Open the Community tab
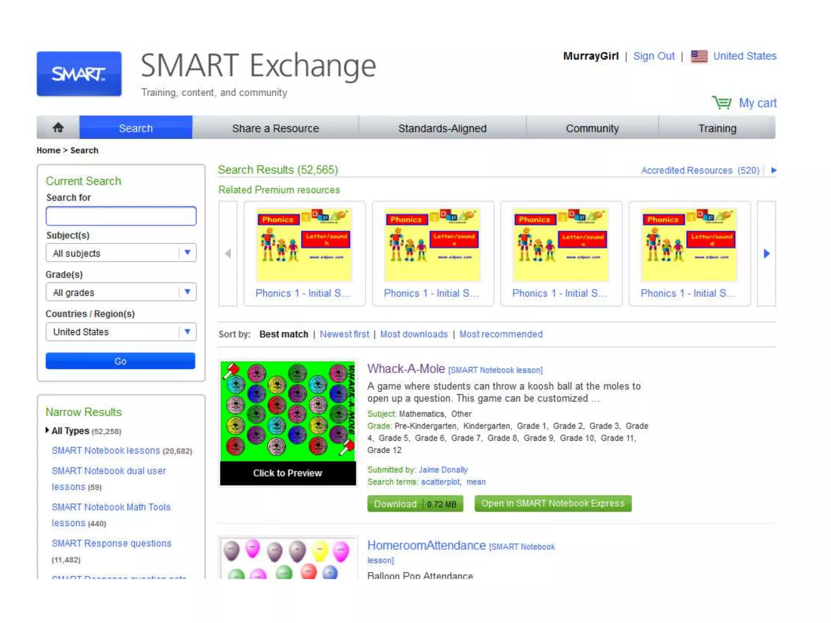The height and width of the screenshot is (623, 831). [592, 128]
